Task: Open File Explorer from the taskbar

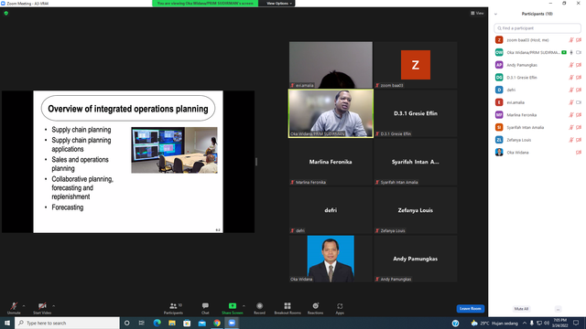Action: [172, 323]
